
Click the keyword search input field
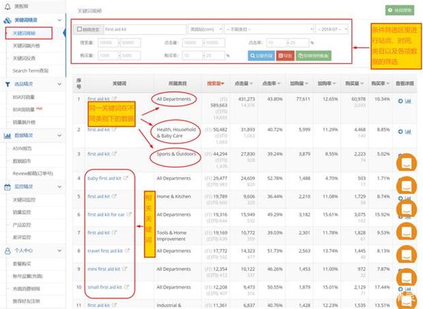(x=143, y=30)
